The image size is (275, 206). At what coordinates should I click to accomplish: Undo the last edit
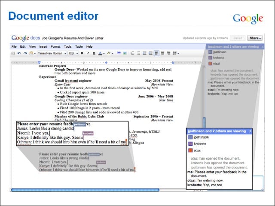point(19,53)
